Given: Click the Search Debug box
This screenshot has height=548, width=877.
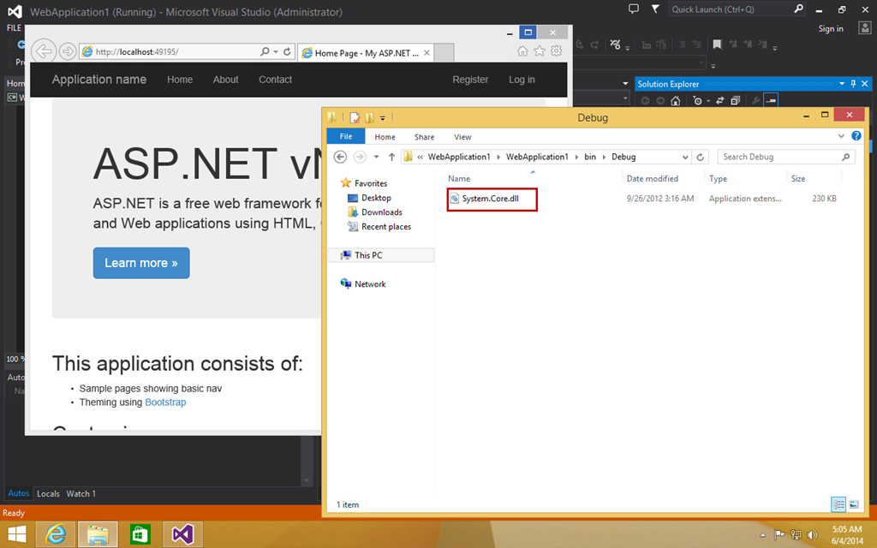Looking at the screenshot, I should point(786,158).
